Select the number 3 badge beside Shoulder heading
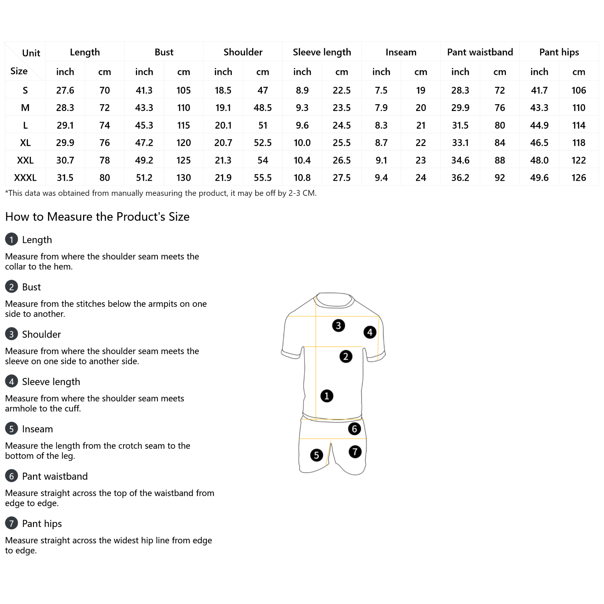604x604 pixels. tap(11, 334)
